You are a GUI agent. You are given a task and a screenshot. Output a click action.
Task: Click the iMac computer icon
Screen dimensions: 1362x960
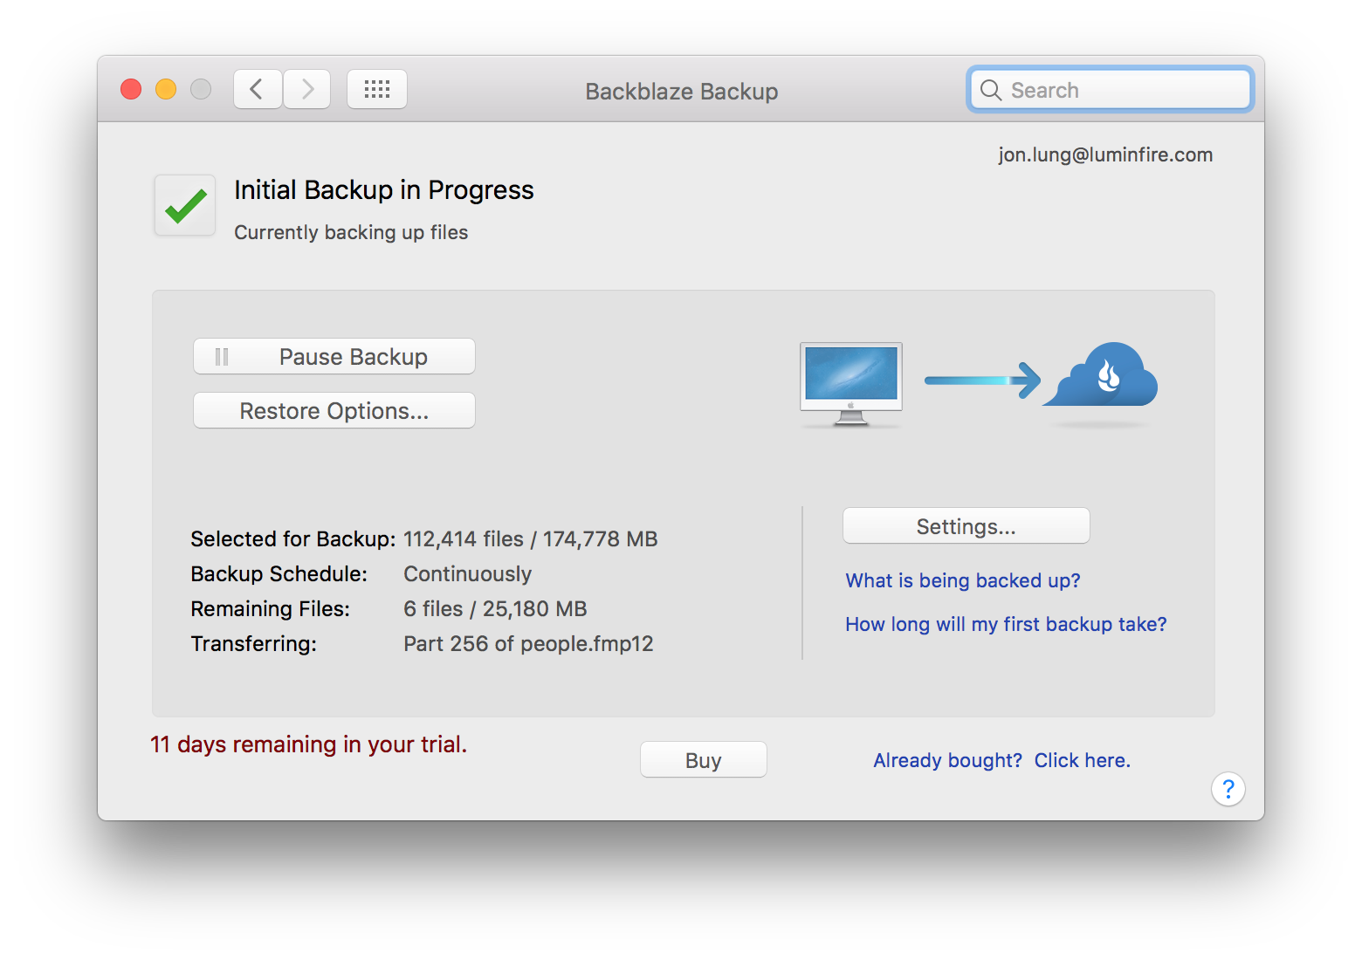[851, 383]
